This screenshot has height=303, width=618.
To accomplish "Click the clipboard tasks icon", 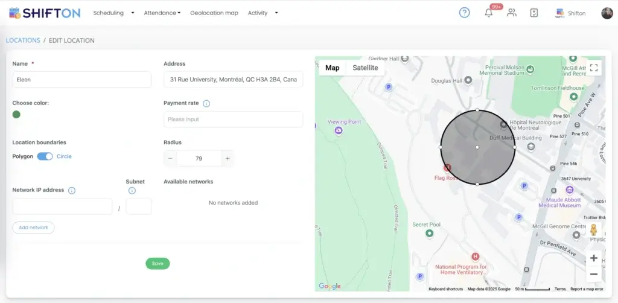I will pos(534,13).
